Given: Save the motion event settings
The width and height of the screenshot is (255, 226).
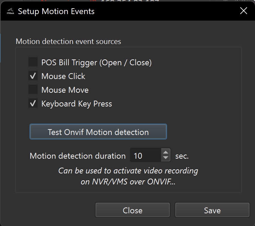Looking at the screenshot, I should (212, 210).
